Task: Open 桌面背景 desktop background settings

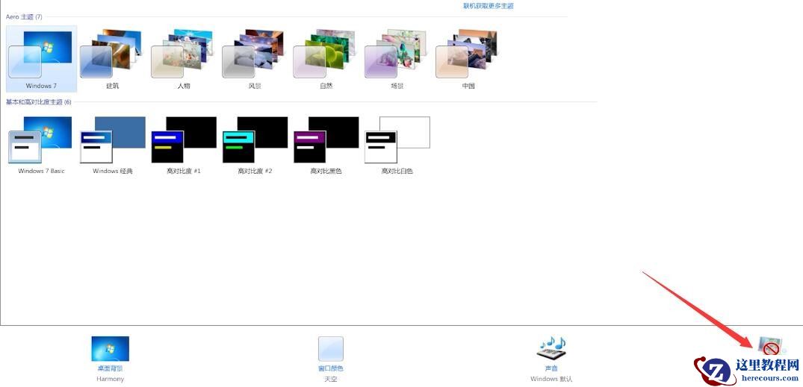Action: pyautogui.click(x=110, y=359)
